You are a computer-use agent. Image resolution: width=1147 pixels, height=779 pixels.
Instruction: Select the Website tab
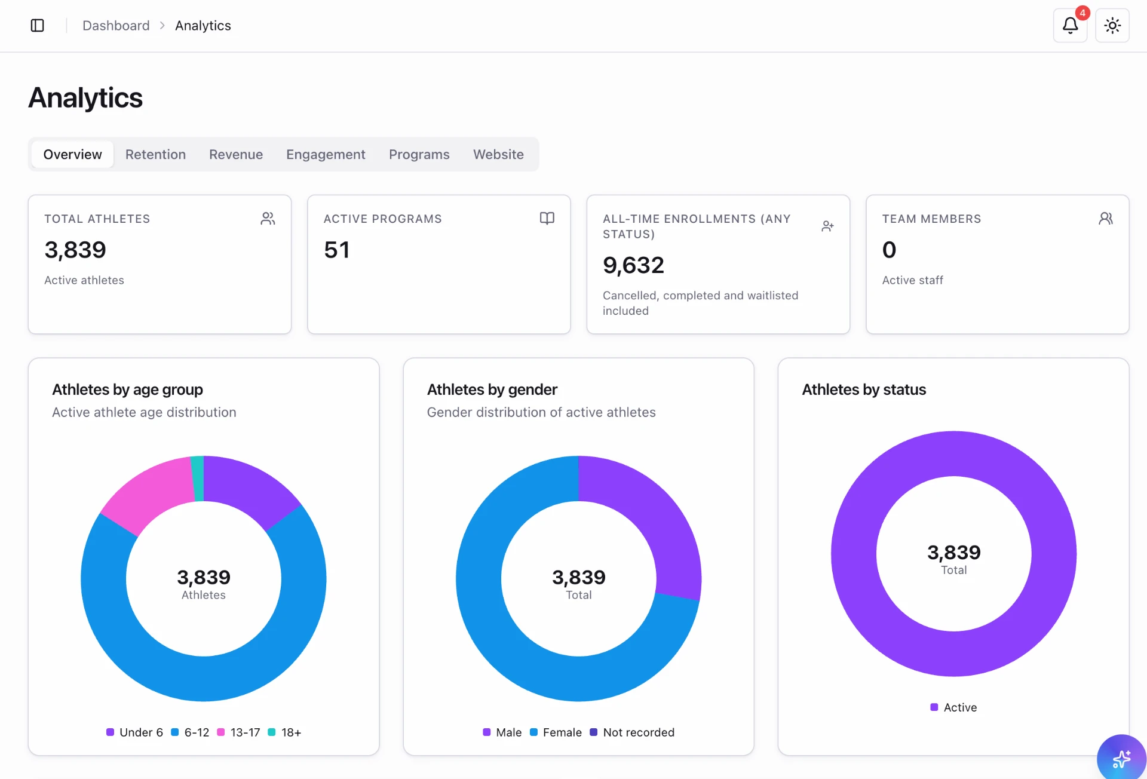click(x=498, y=154)
